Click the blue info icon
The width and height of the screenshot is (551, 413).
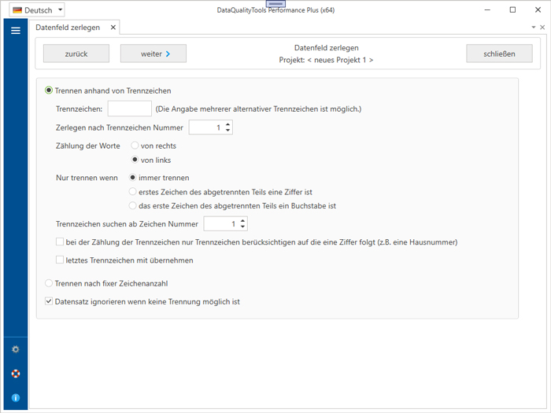(15, 398)
